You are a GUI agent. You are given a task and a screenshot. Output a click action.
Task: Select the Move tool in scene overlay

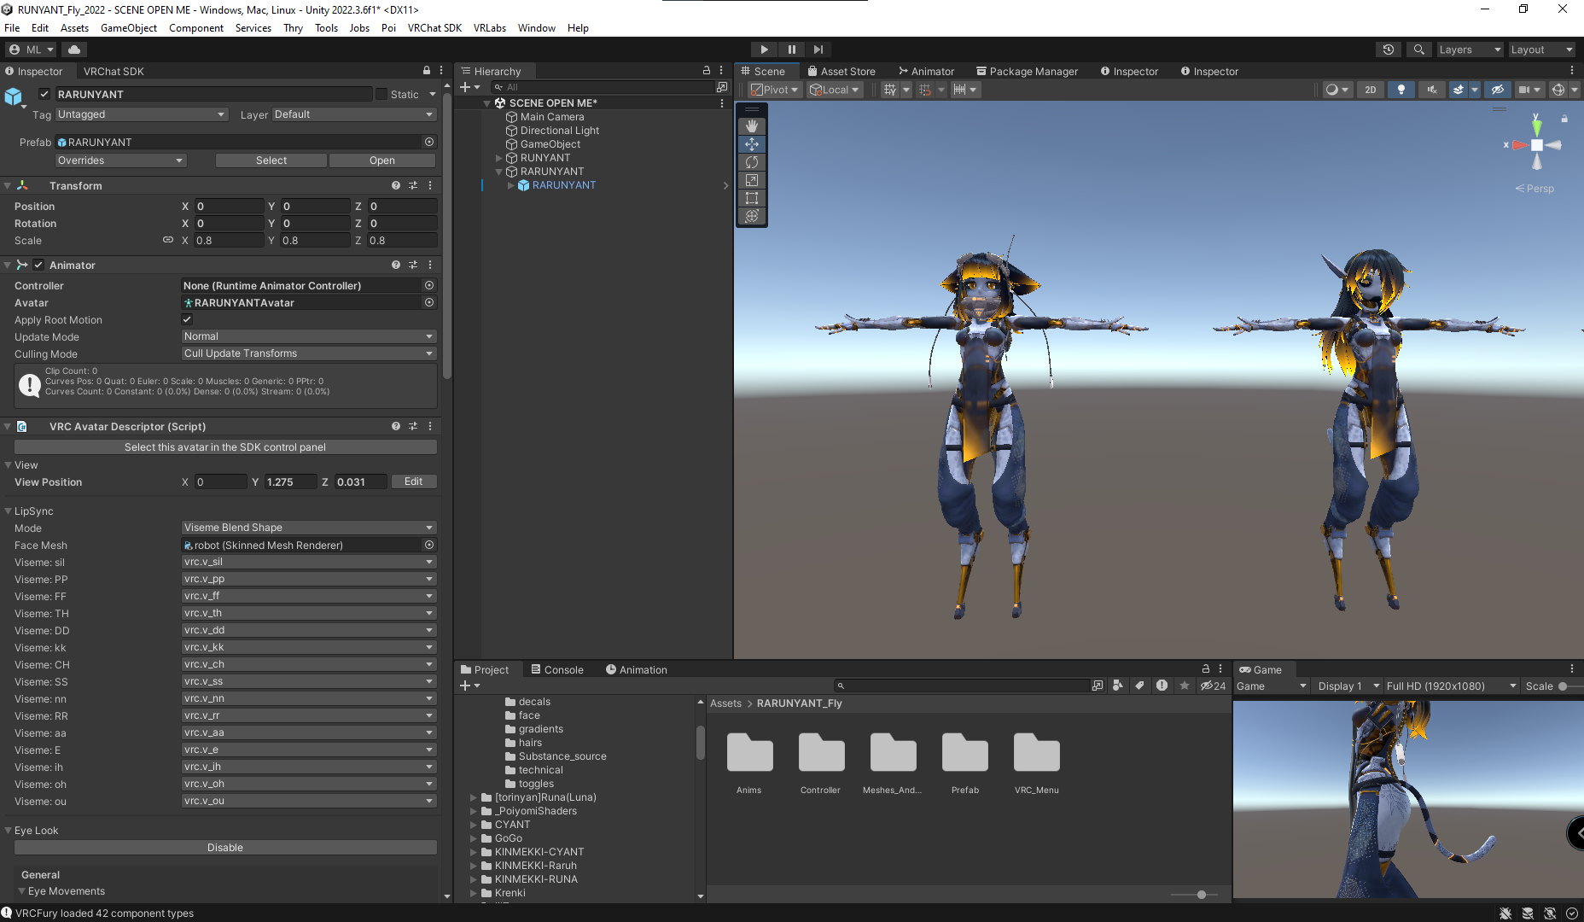click(752, 144)
